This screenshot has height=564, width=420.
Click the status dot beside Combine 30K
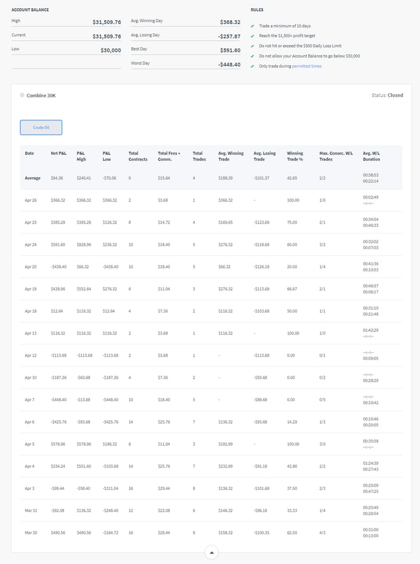point(22,95)
